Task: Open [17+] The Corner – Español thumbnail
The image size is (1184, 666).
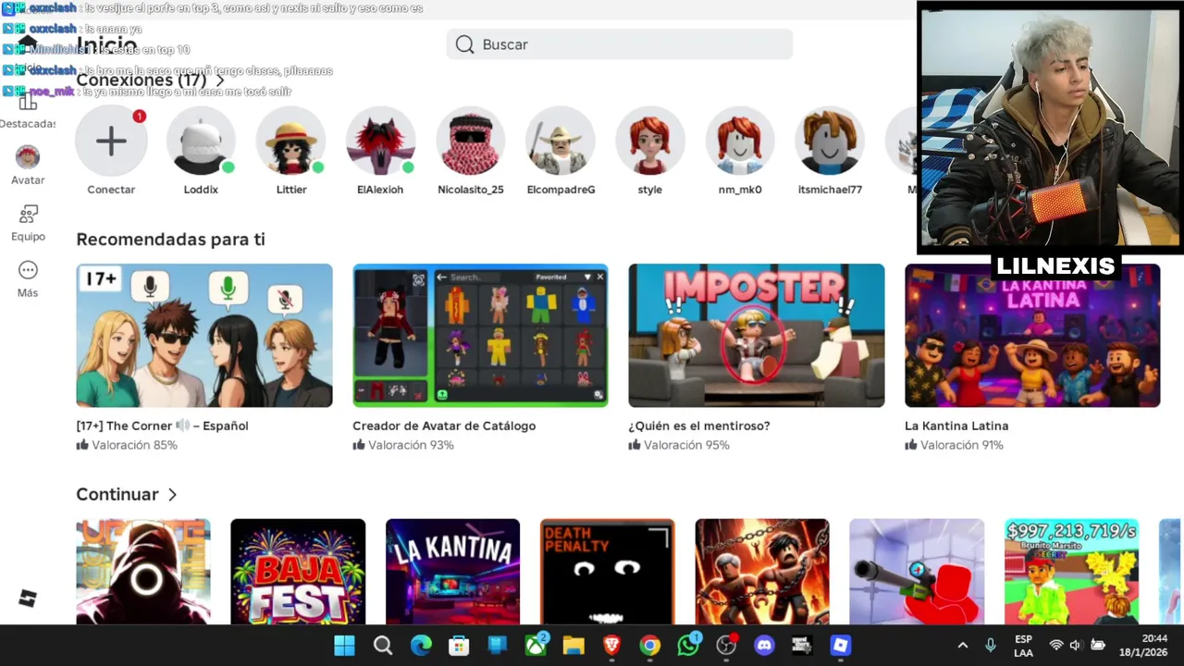Action: [x=204, y=336]
